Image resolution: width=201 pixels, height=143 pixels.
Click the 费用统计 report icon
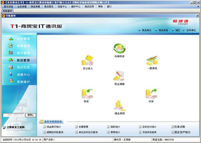coord(108,132)
